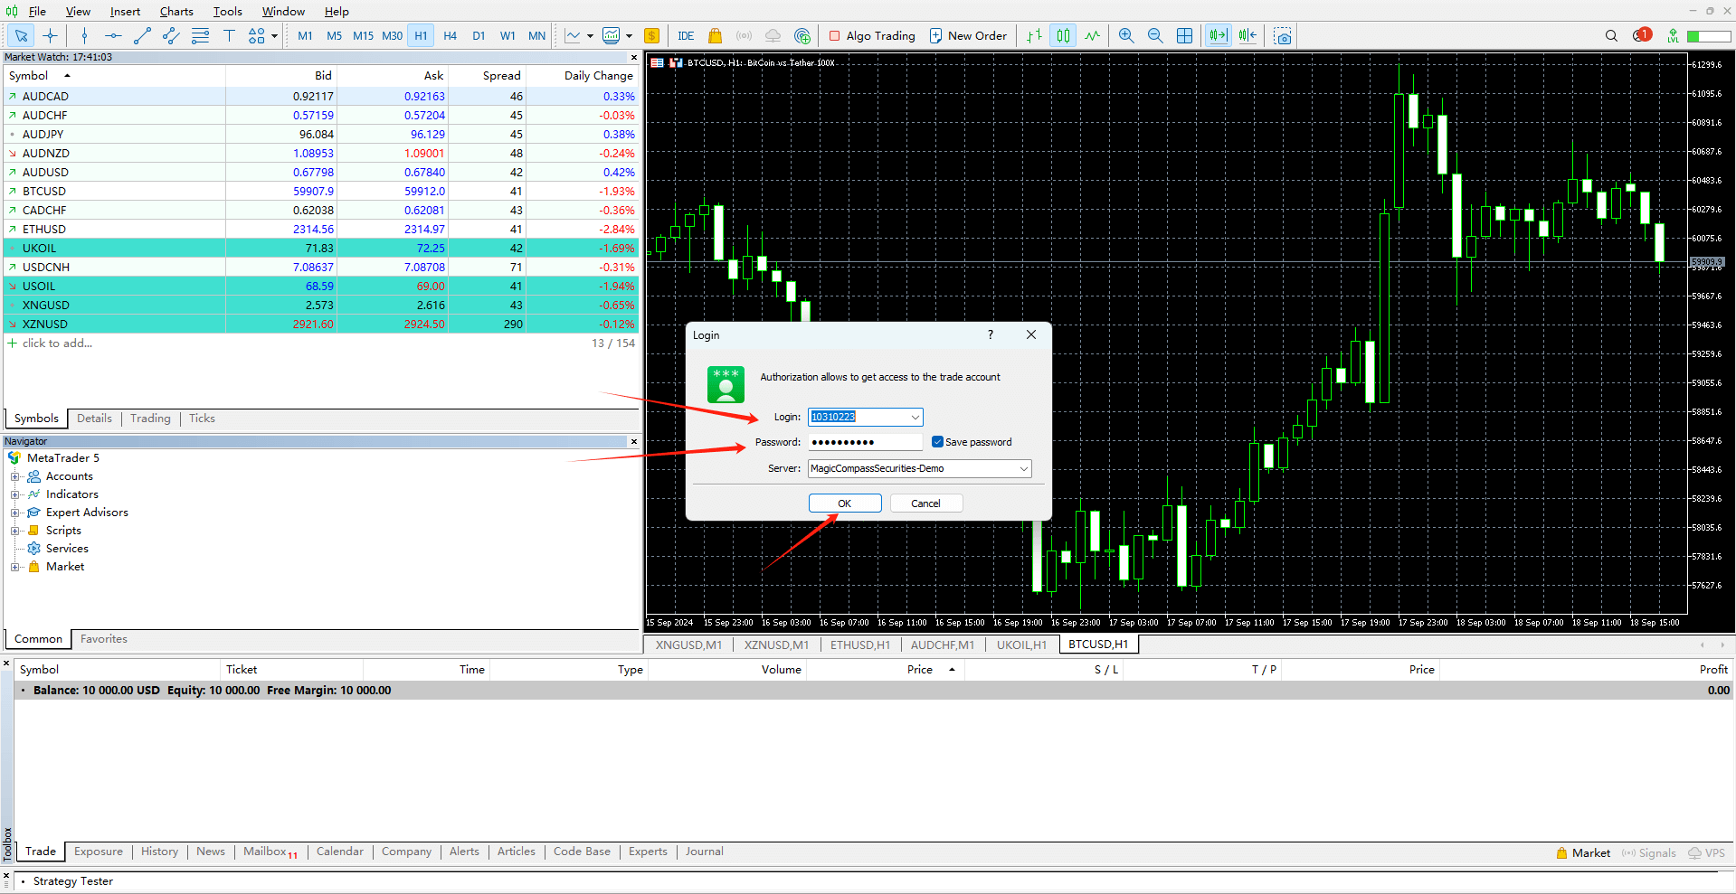Expand Scripts in Navigator

click(14, 531)
